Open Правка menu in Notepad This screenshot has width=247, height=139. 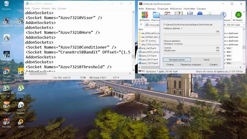point(36,8)
